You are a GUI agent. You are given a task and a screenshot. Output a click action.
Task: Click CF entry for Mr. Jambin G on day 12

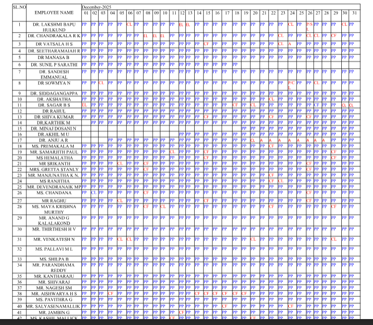[182, 312]
